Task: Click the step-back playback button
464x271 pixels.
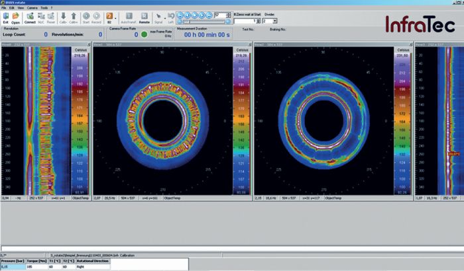Action: (x=187, y=15)
